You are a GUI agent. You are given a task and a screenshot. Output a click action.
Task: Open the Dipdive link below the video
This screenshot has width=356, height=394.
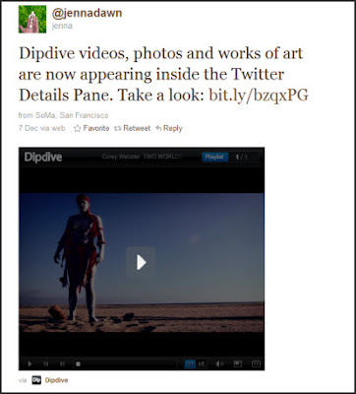57,380
